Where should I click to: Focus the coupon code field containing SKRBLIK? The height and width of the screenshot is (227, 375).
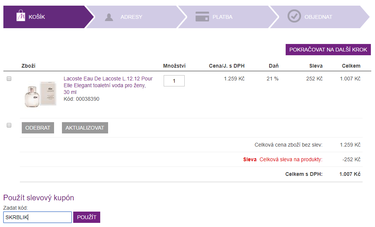click(38, 217)
